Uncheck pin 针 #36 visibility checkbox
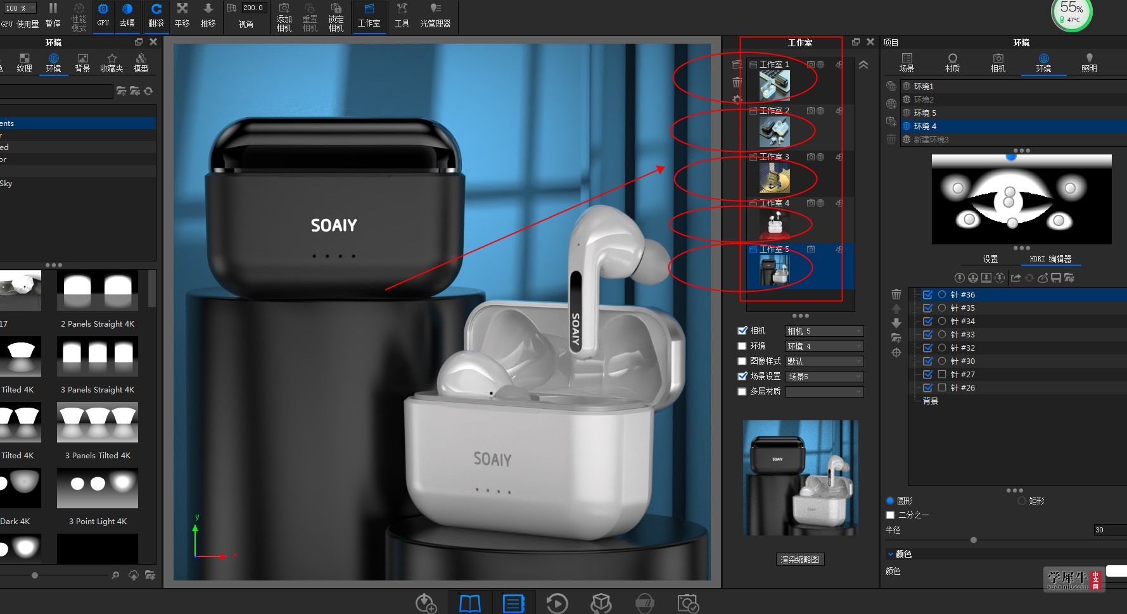 (x=927, y=294)
